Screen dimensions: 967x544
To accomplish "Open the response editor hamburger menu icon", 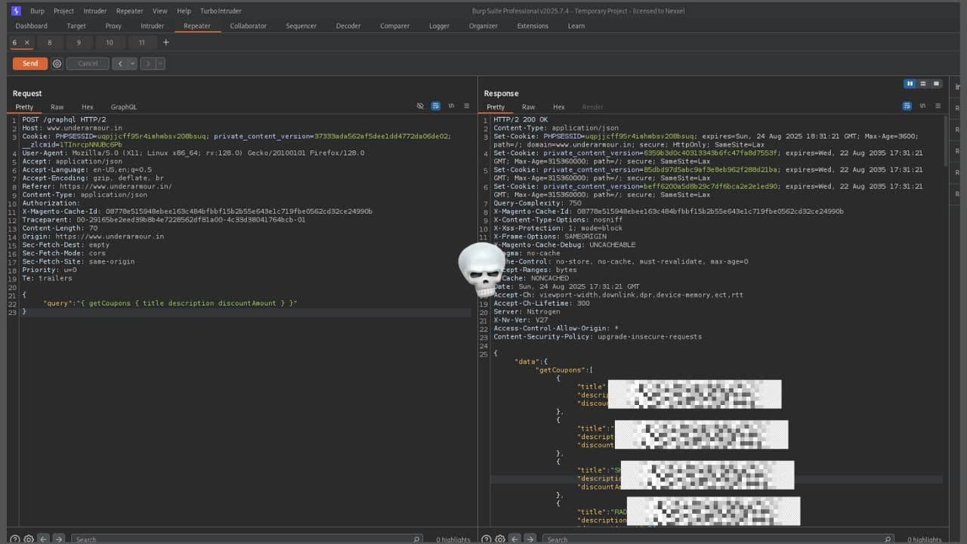I will pyautogui.click(x=938, y=107).
